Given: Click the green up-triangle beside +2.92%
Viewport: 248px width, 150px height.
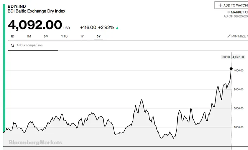Looking at the screenshot, I should point(117,28).
